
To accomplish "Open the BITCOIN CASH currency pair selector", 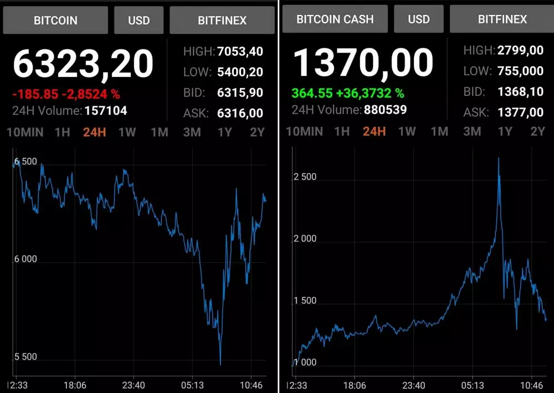I will point(335,18).
